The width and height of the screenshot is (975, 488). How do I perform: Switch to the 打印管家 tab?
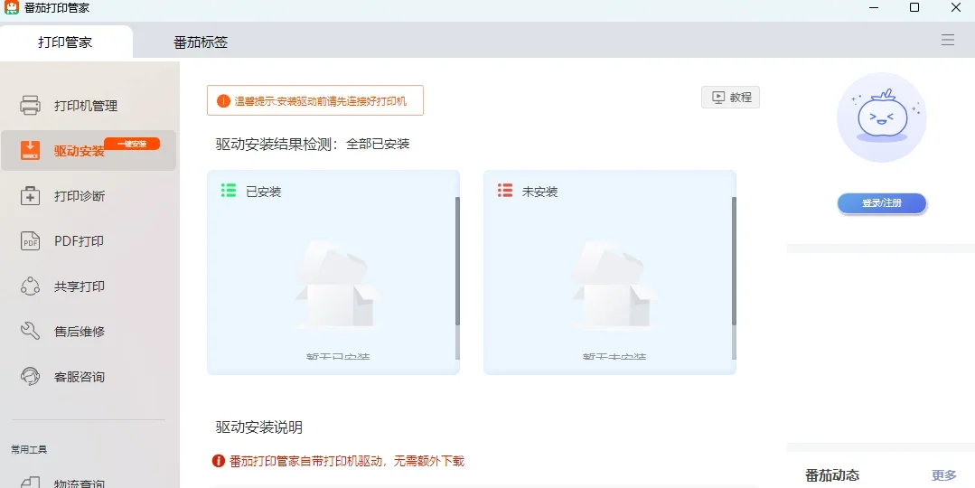click(x=65, y=42)
